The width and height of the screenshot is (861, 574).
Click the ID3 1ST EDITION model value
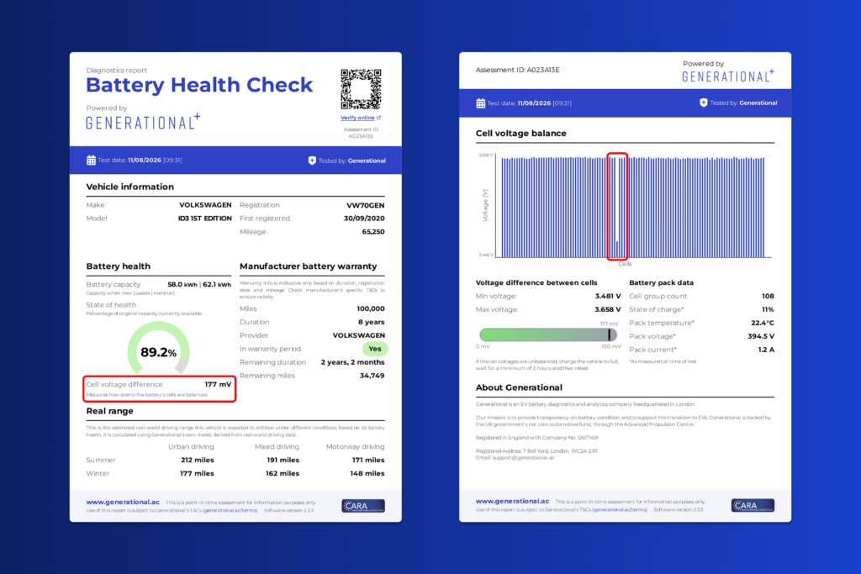pos(205,219)
